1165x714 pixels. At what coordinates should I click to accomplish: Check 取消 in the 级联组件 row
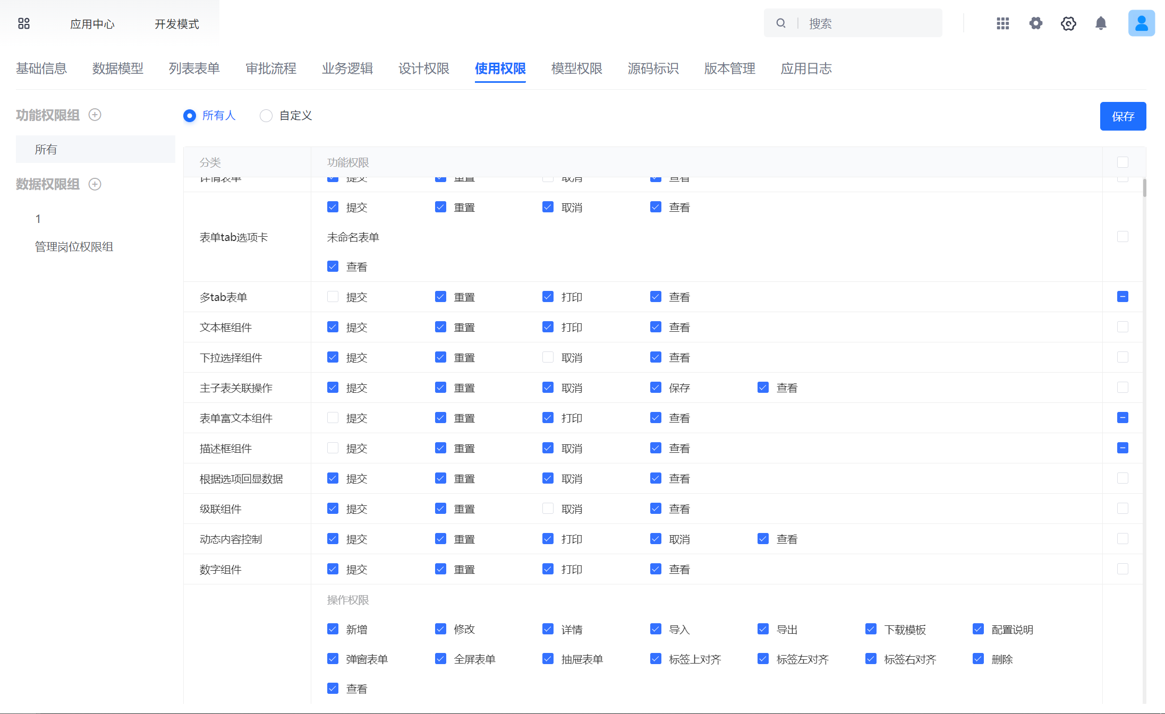(x=548, y=509)
